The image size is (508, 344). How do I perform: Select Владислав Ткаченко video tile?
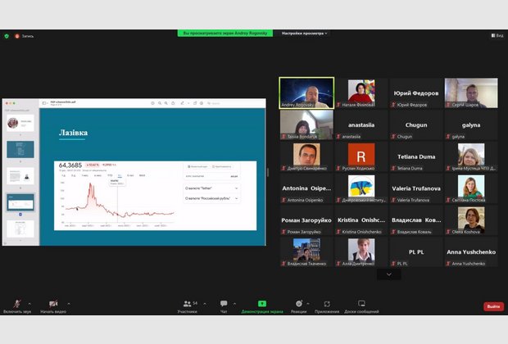[x=306, y=251]
